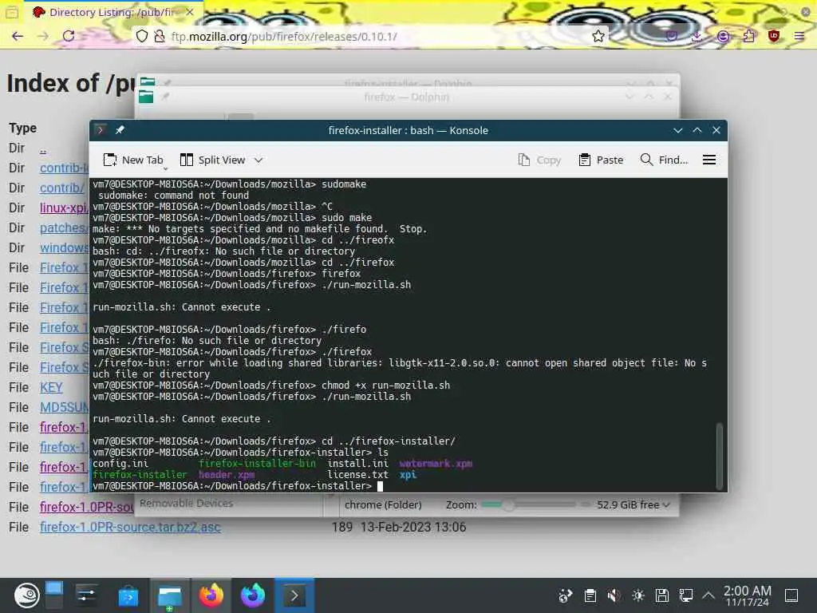Open the updates tray icon
This screenshot has width=817, height=613.
pyautogui.click(x=566, y=595)
